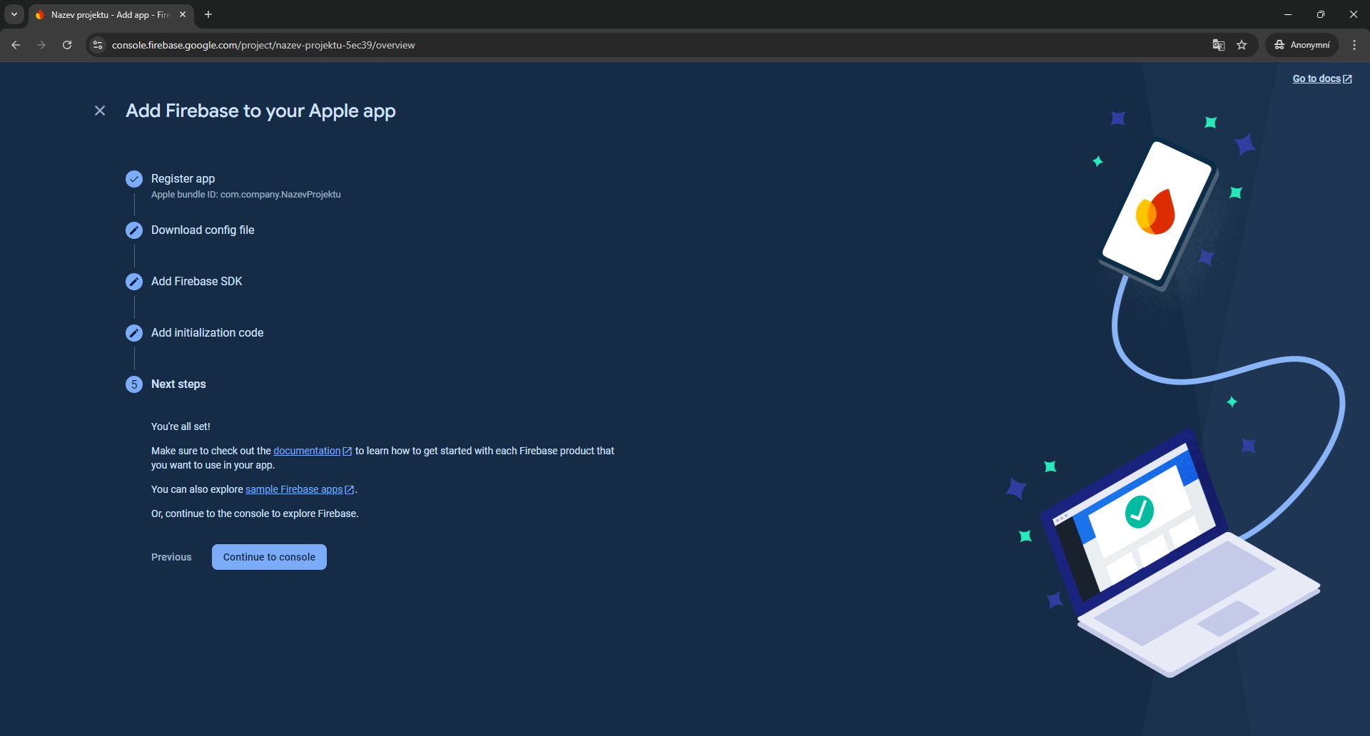Expand the Add Firebase SDK step

tap(197, 282)
